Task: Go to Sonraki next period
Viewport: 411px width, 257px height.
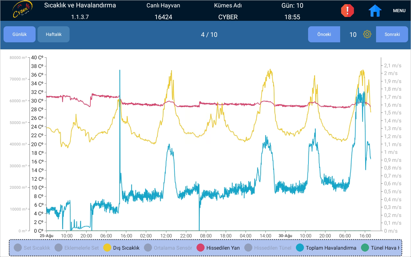Action: (392, 34)
